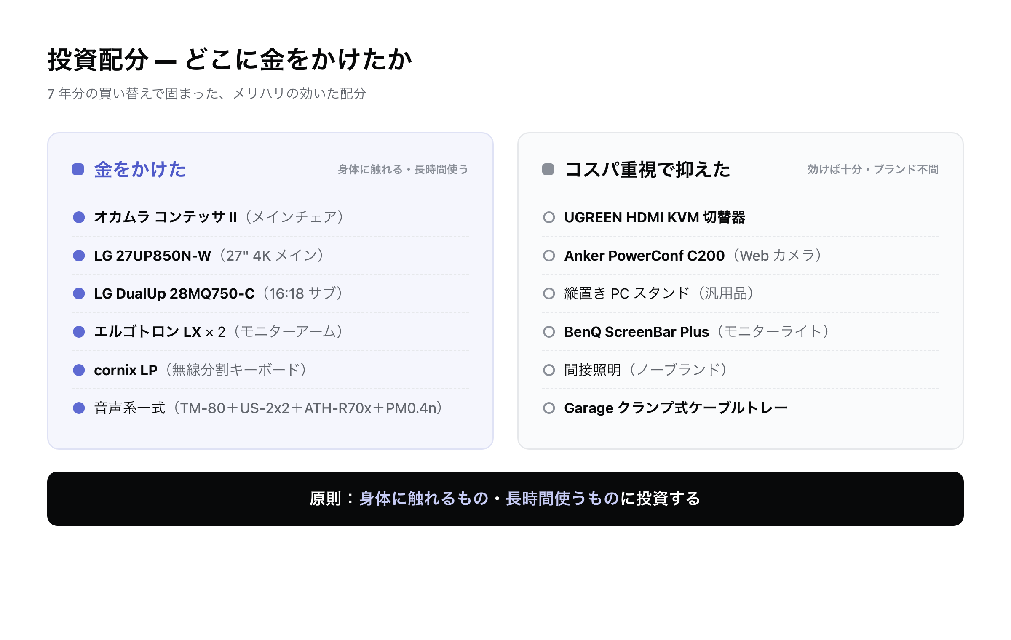Click the hollow bullet beside 間接照明

point(549,370)
